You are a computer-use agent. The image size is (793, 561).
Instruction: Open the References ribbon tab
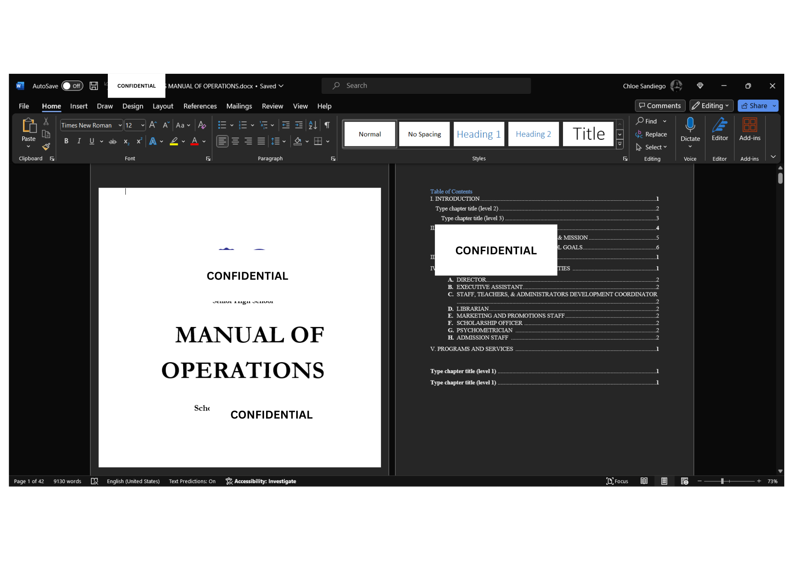pos(200,106)
